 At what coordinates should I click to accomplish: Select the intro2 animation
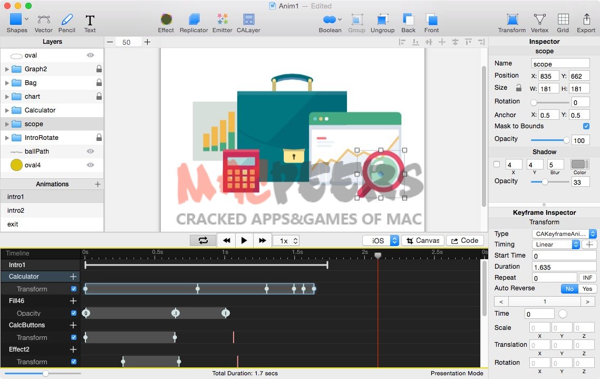[16, 211]
